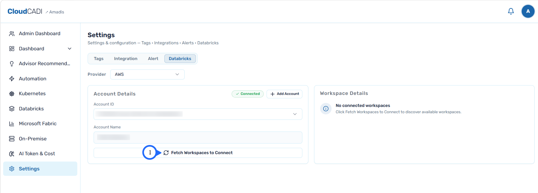Click the 'No connected workspaces' message
538x193 pixels.
(x=363, y=106)
